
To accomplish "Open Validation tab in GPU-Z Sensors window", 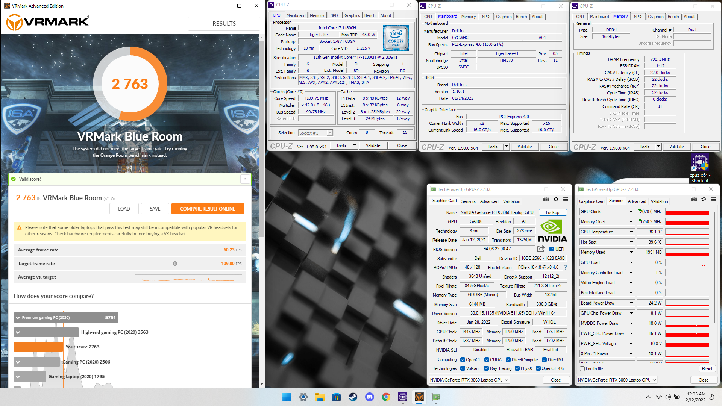I will click(x=659, y=201).
